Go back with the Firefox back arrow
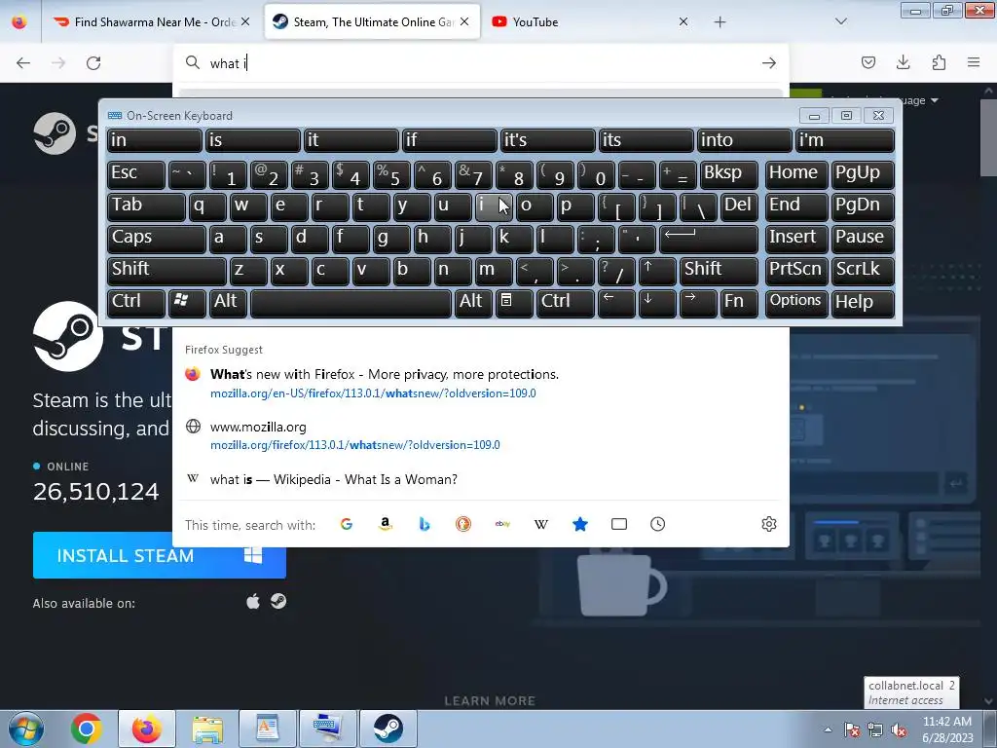Image resolution: width=997 pixels, height=748 pixels. 23,63
